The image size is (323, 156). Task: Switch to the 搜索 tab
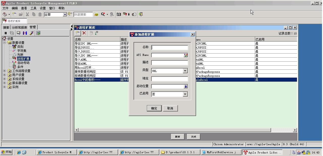[x=6, y=27]
